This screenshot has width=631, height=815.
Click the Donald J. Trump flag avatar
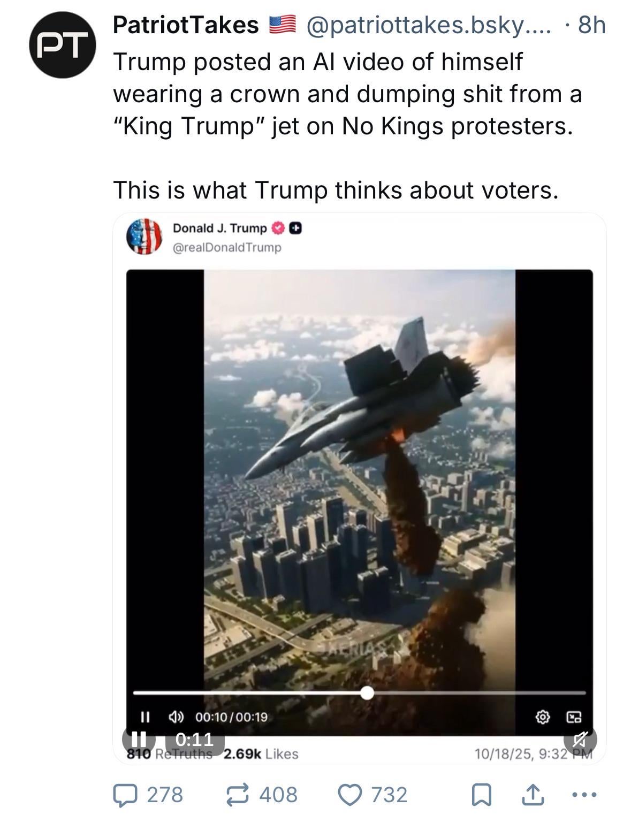[144, 236]
